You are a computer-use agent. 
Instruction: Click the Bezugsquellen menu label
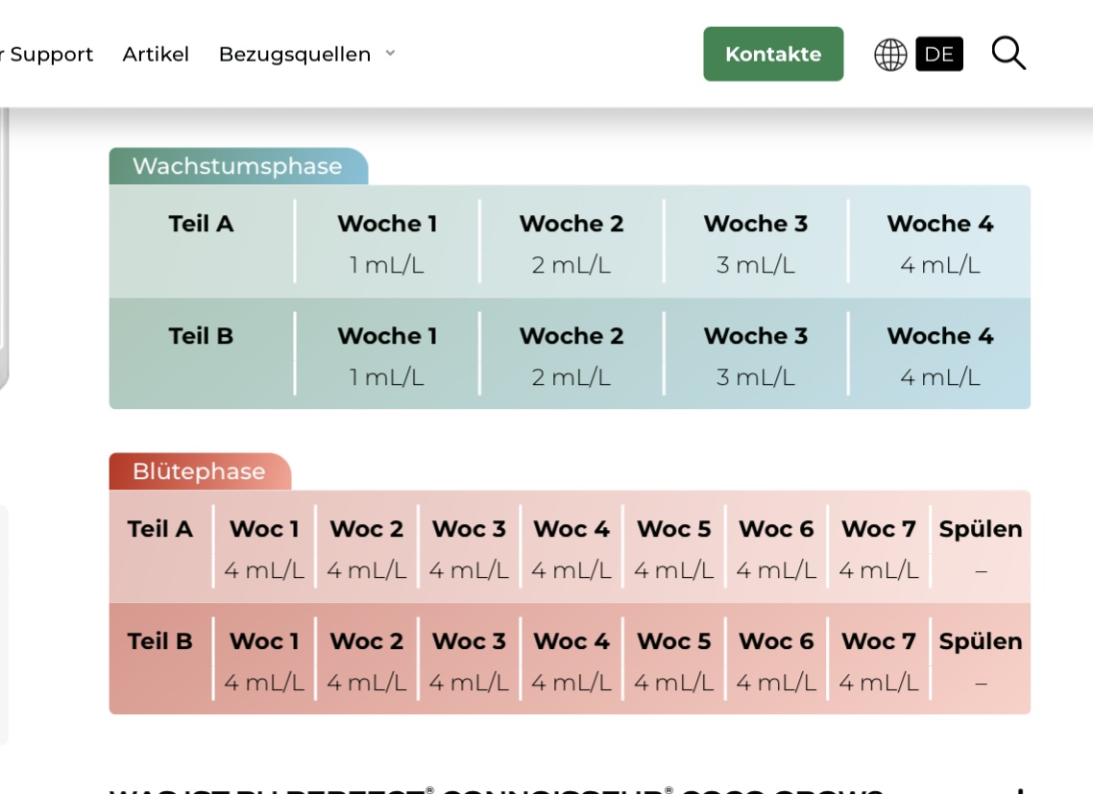(294, 55)
